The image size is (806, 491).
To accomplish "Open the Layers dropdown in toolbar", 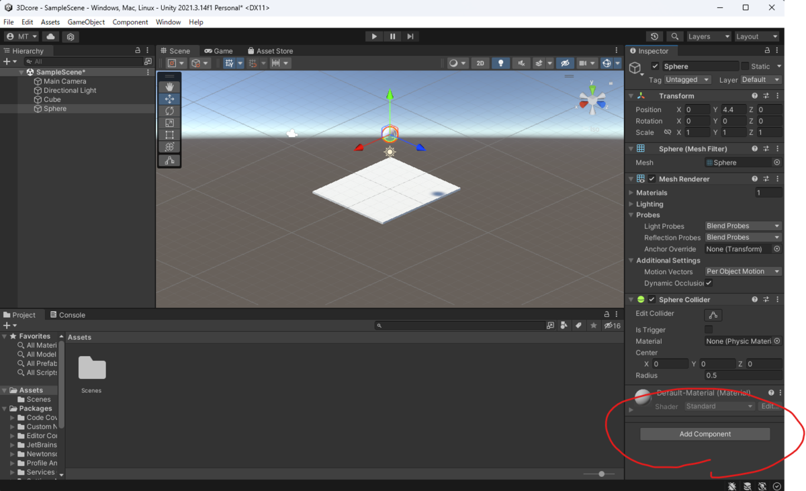I will point(709,36).
